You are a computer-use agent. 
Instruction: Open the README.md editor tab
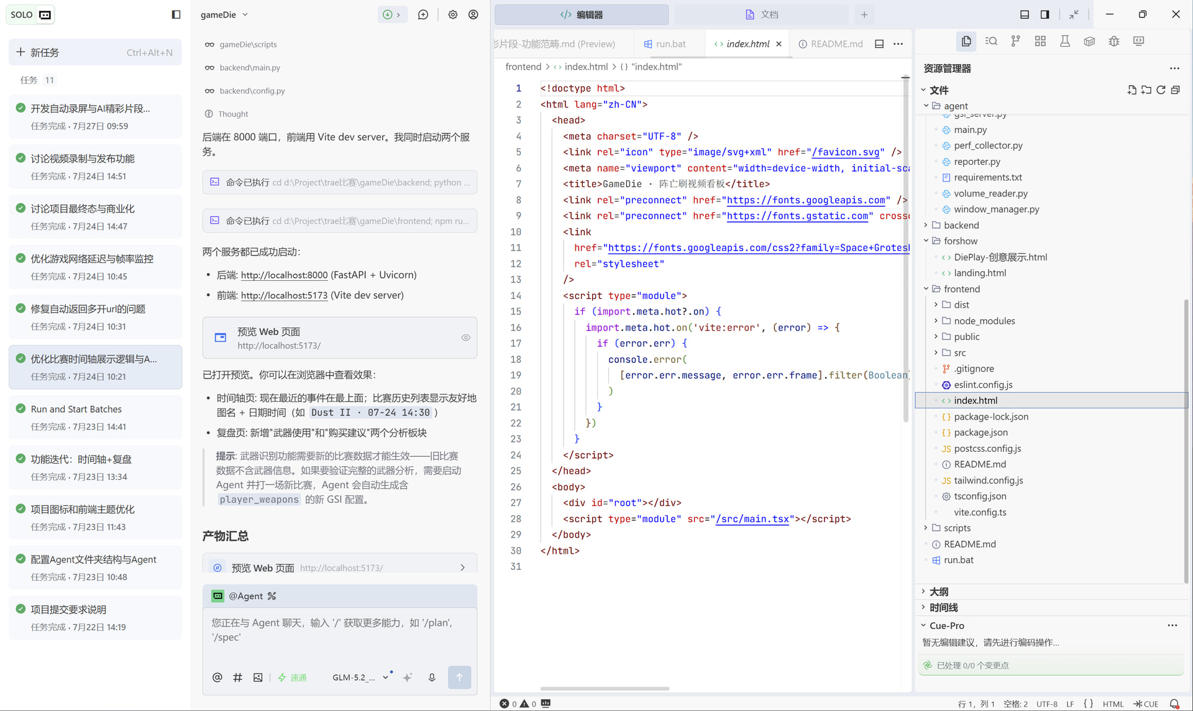click(831, 44)
